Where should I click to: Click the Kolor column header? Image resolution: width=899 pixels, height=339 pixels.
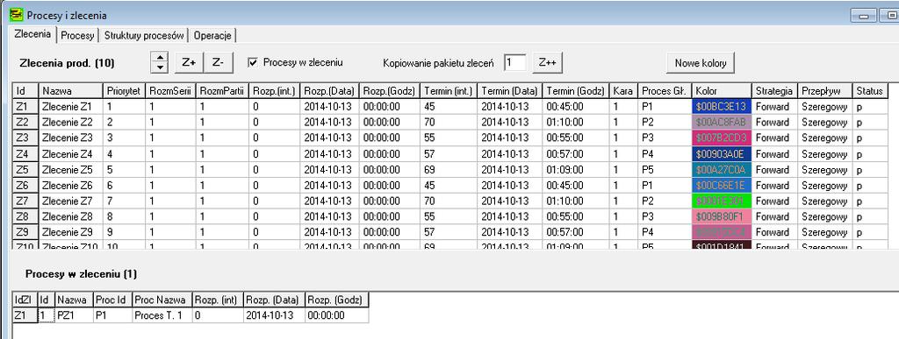pos(722,91)
